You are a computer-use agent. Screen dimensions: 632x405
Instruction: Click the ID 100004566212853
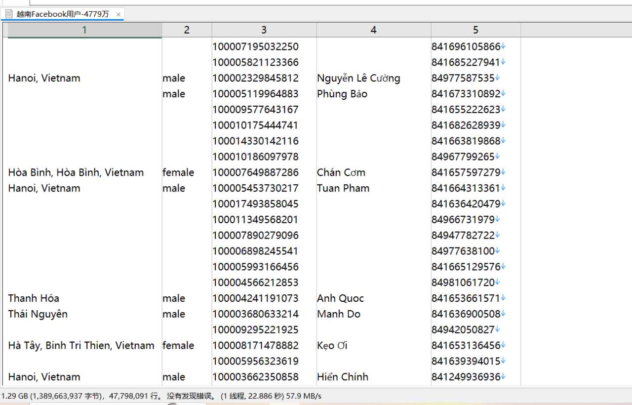click(256, 283)
